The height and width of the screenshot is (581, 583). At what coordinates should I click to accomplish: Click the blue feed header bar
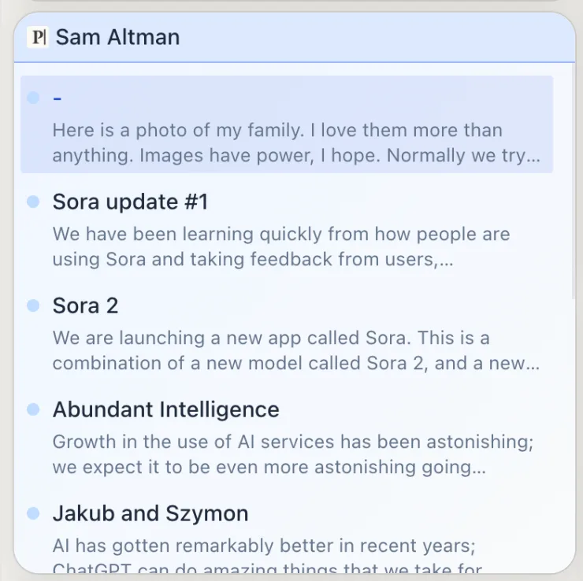(x=295, y=37)
